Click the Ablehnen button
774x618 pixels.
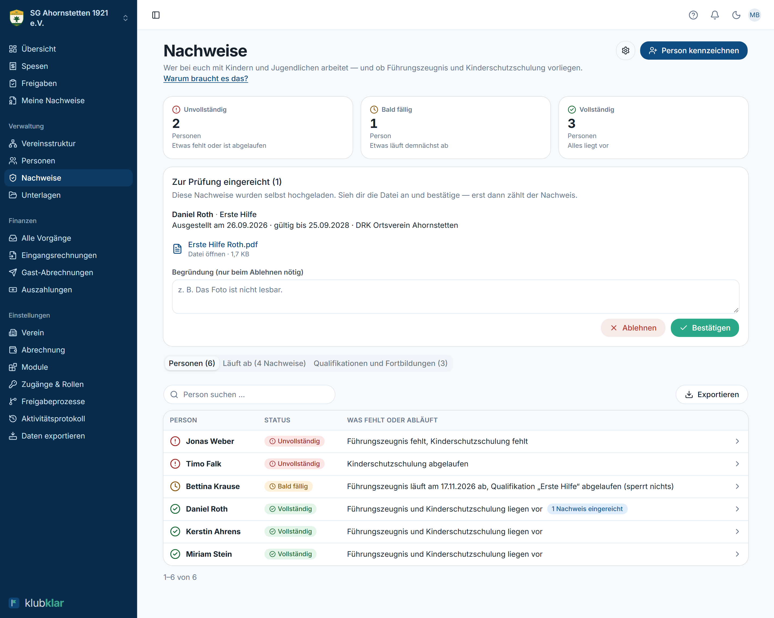pyautogui.click(x=633, y=328)
